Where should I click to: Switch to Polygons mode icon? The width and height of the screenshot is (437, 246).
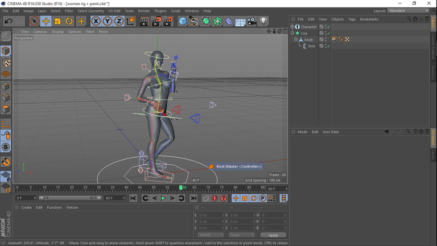pos(6,109)
